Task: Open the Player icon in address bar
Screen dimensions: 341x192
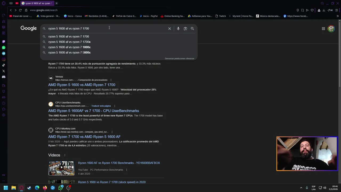Action: [x=307, y=10]
